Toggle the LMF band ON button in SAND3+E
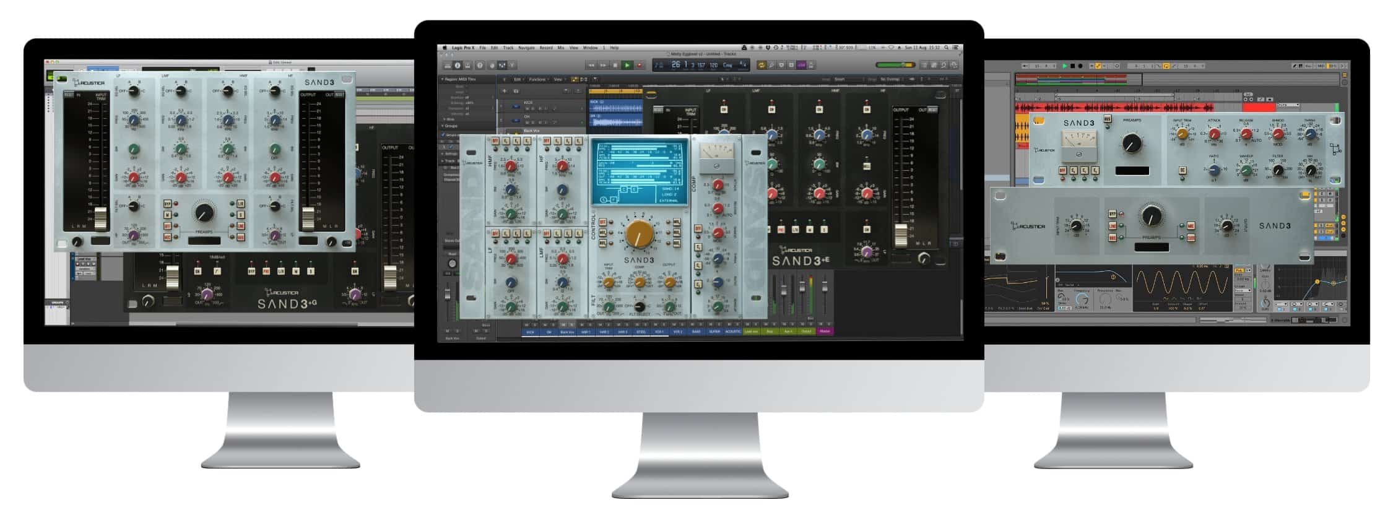This screenshot has width=1393, height=518. tap(771, 110)
